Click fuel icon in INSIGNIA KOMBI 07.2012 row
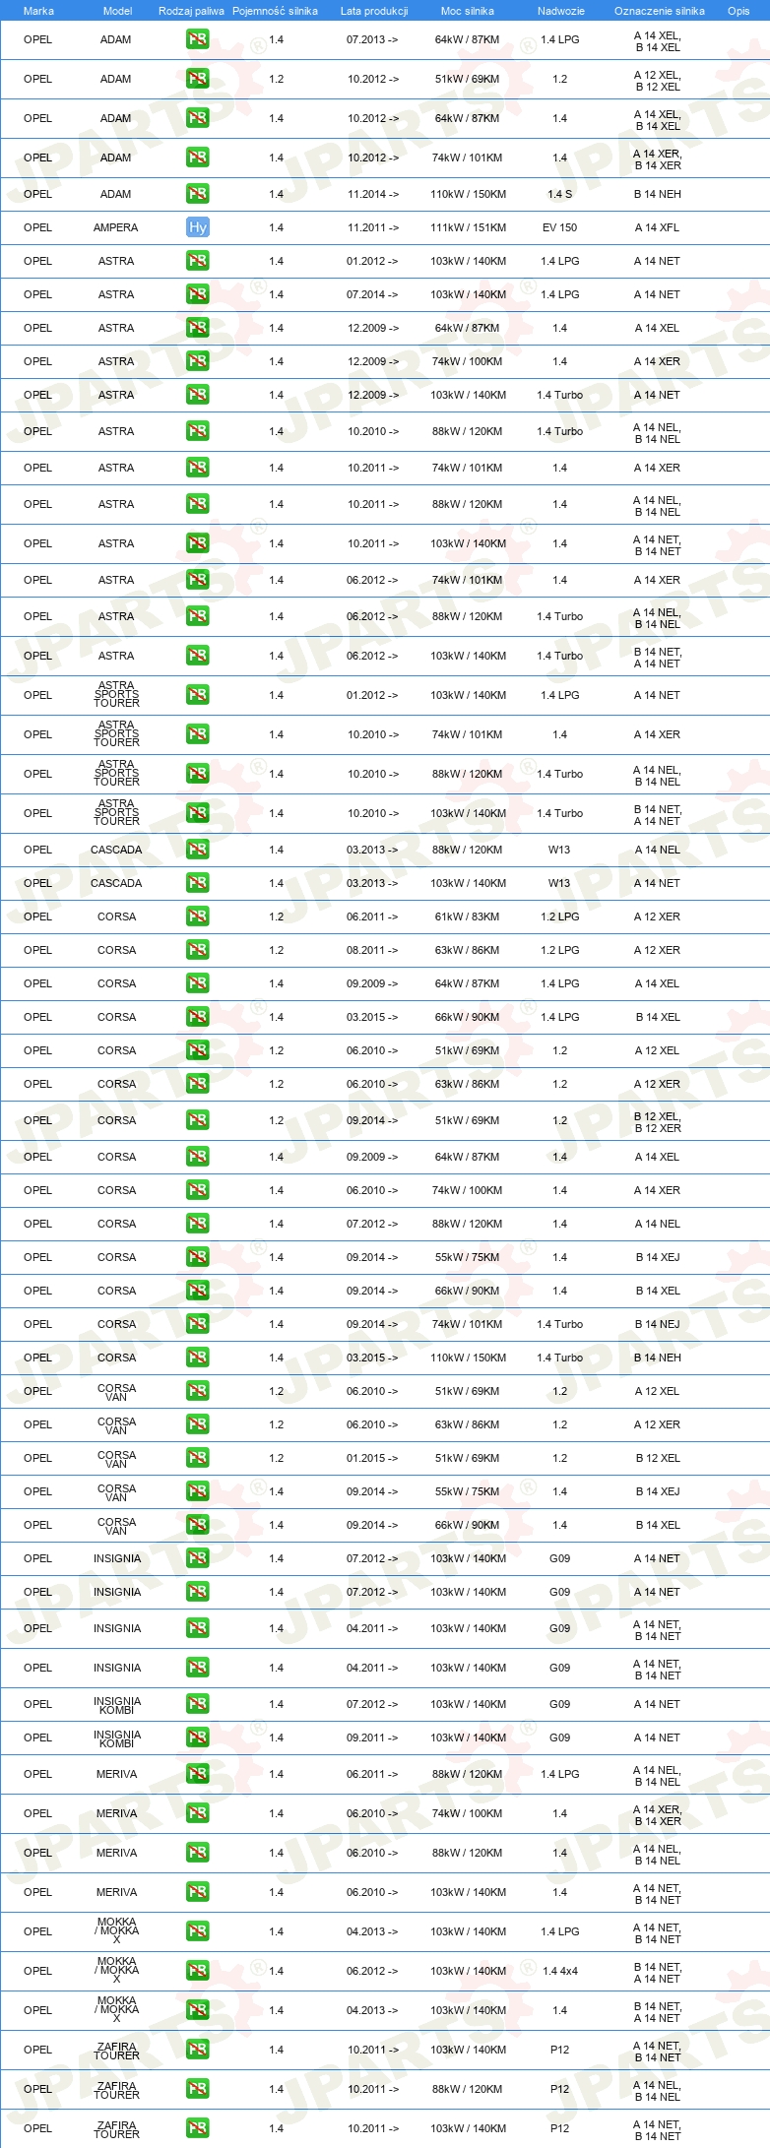This screenshot has width=770, height=2148. pyautogui.click(x=197, y=1704)
